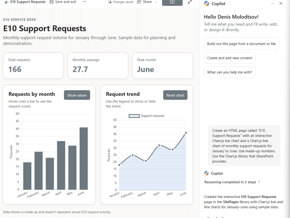Click the data disclaimer footnote text

point(57,212)
